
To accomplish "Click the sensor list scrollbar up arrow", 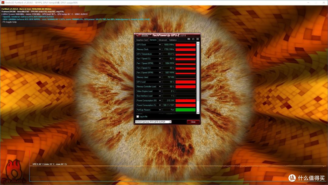I will [198, 43].
